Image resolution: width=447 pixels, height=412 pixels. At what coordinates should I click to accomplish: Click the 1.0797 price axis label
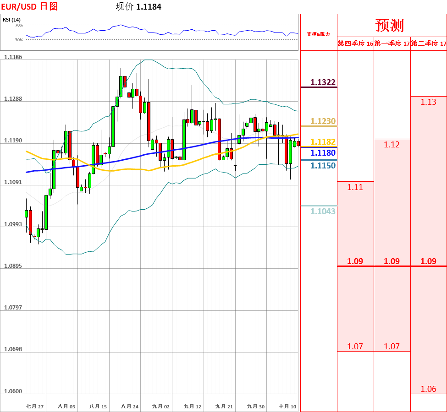13,308
